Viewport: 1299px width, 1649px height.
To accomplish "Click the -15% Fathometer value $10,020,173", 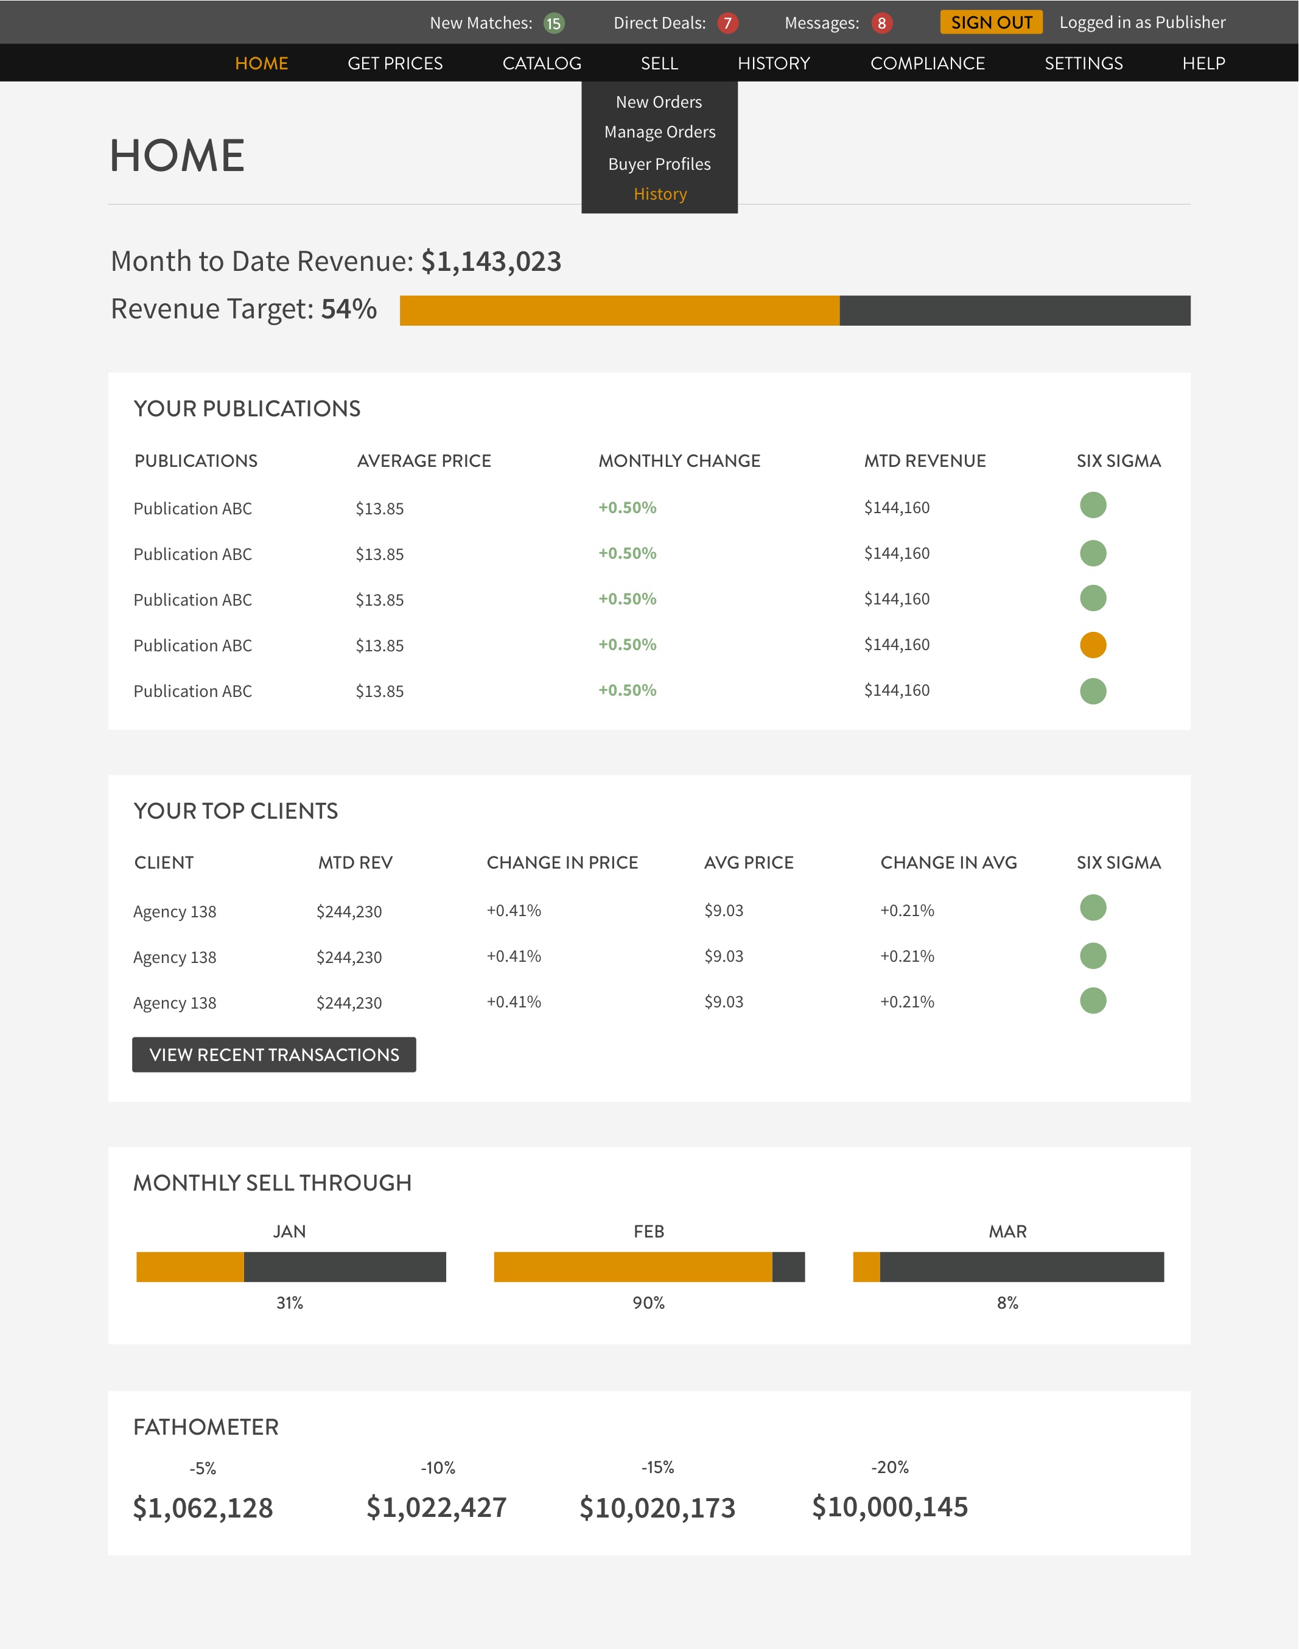I will [657, 1507].
